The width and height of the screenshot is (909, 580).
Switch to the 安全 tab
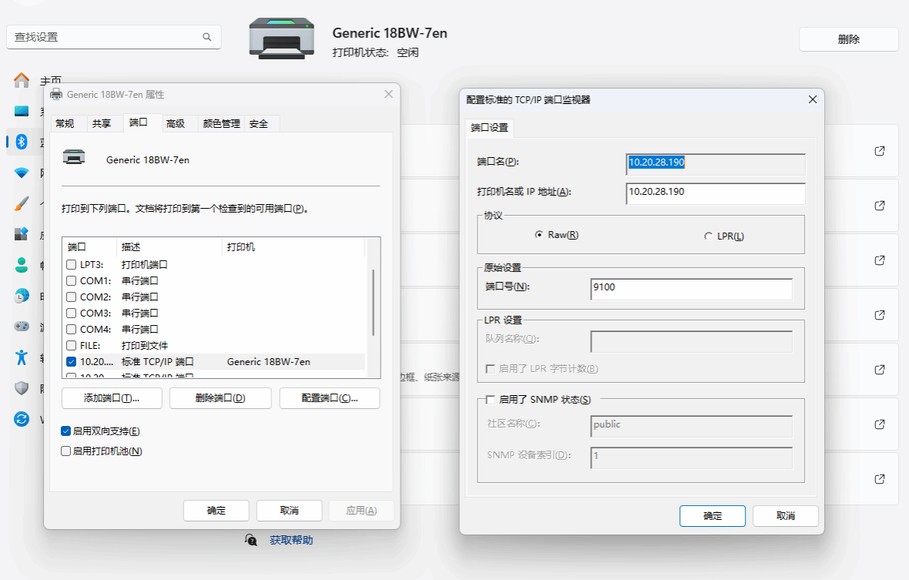tap(259, 123)
